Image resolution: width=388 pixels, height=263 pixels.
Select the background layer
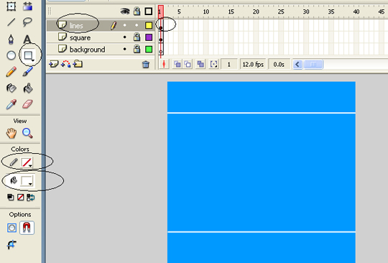[x=88, y=50]
